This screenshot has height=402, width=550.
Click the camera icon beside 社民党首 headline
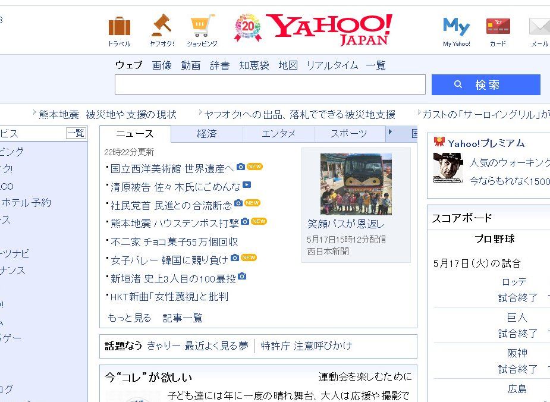point(238,203)
